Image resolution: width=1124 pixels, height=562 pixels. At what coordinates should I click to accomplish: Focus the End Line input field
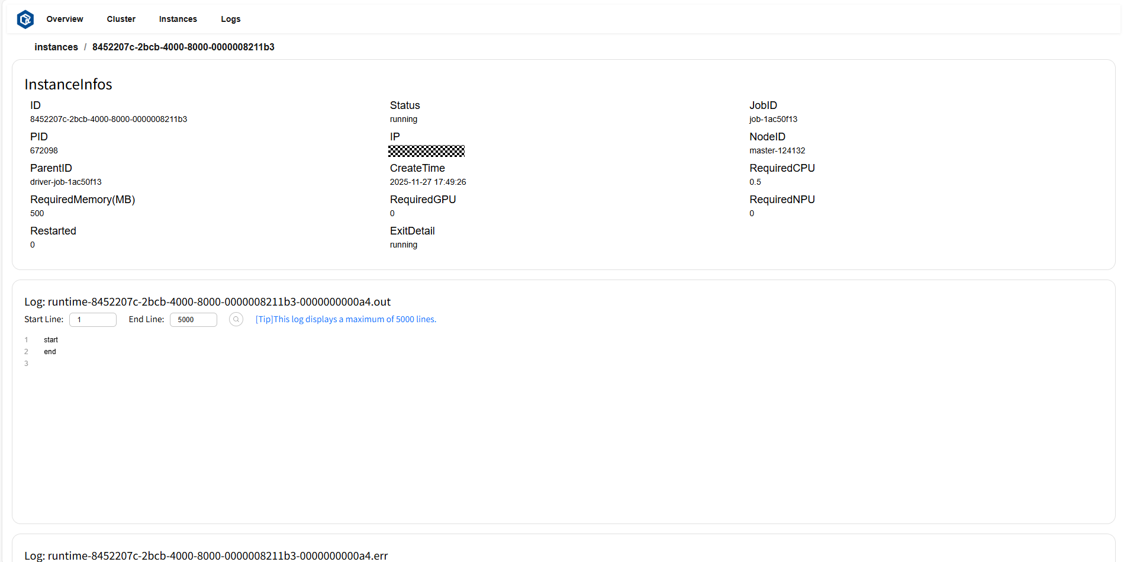[x=194, y=320]
